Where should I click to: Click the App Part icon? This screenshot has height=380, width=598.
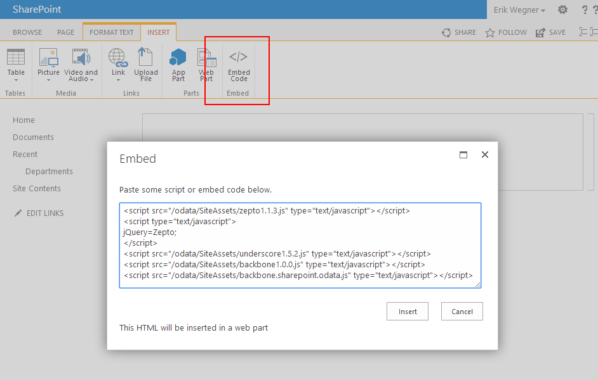[178, 65]
